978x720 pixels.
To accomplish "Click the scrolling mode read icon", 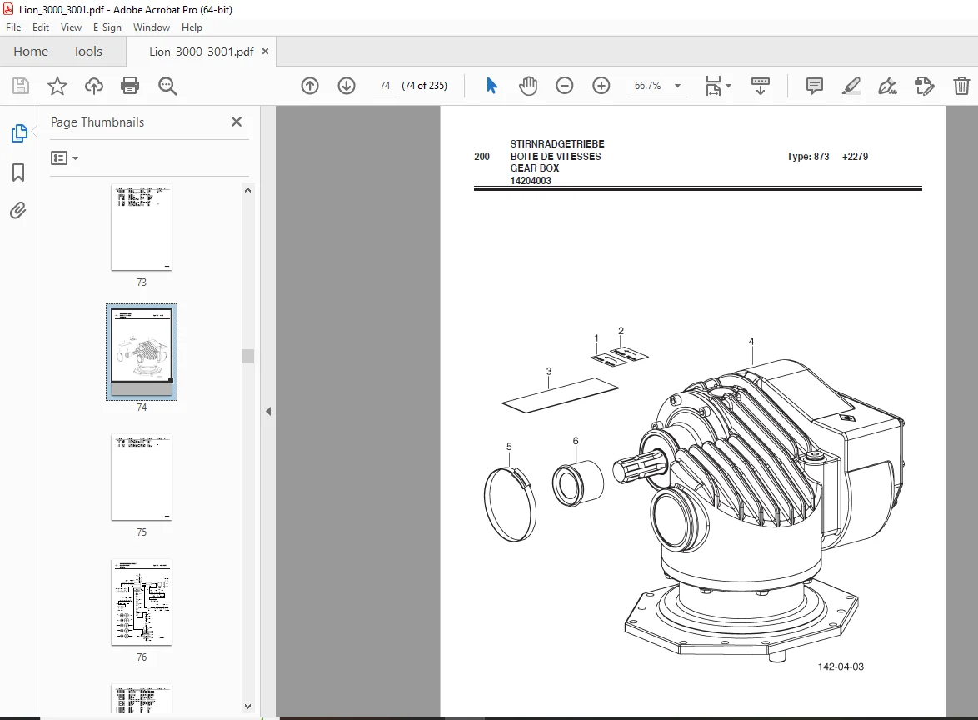I will pyautogui.click(x=761, y=86).
